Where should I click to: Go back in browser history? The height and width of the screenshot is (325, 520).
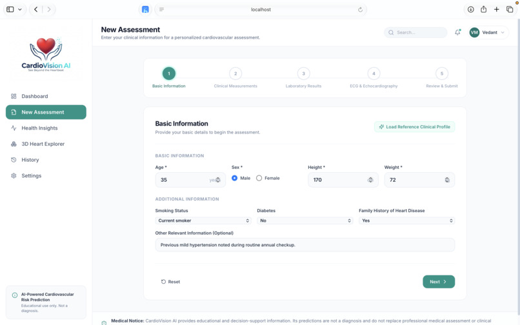[x=36, y=9]
